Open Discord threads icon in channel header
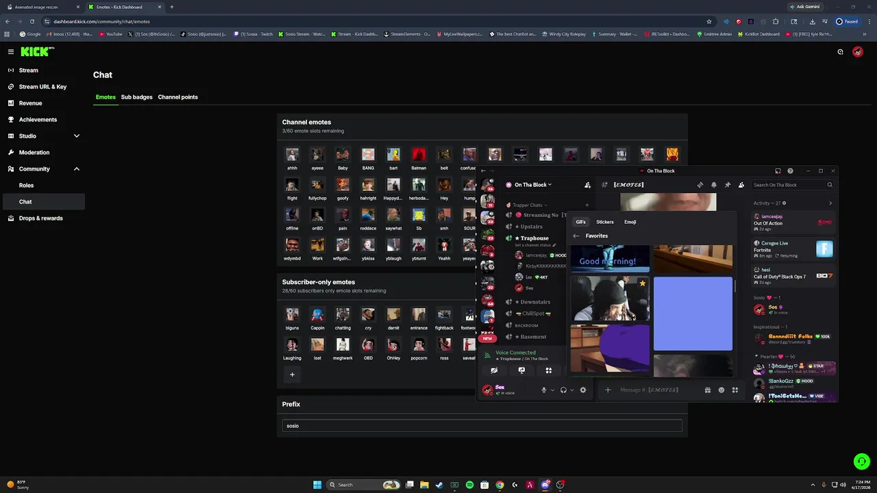The image size is (877, 493). click(700, 185)
